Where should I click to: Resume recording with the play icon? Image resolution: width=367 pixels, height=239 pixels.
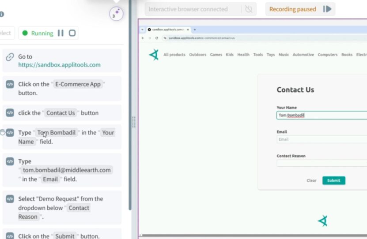tap(327, 9)
